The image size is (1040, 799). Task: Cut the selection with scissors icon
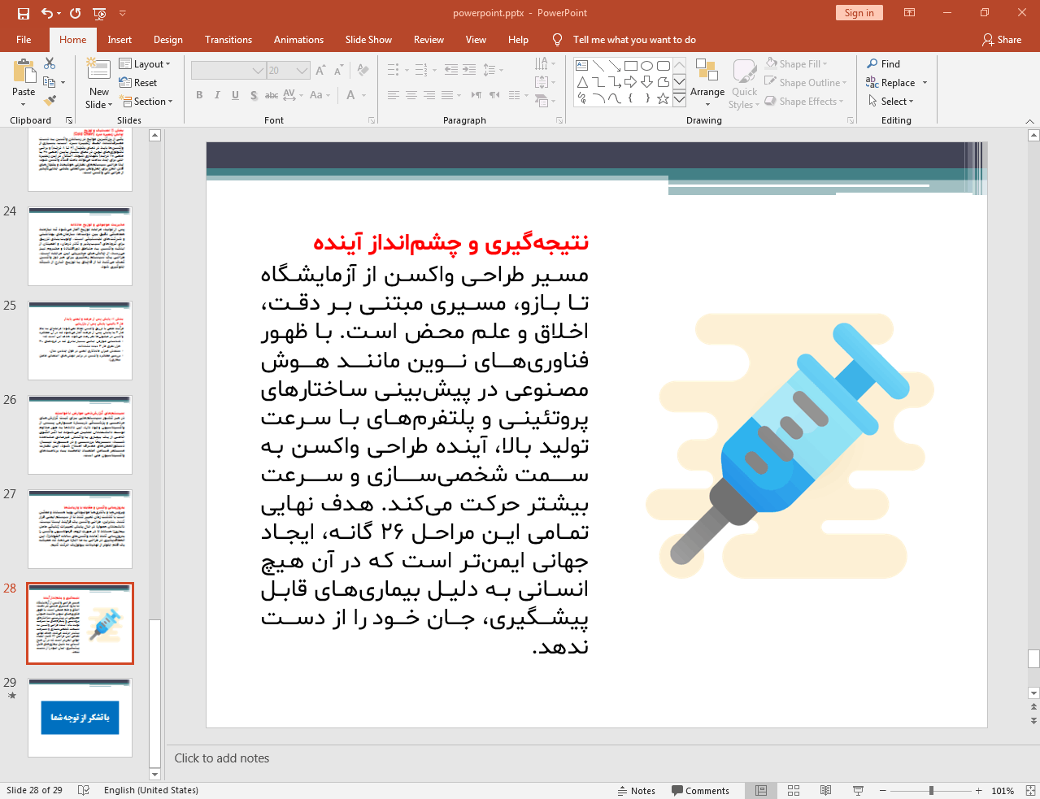[x=50, y=63]
